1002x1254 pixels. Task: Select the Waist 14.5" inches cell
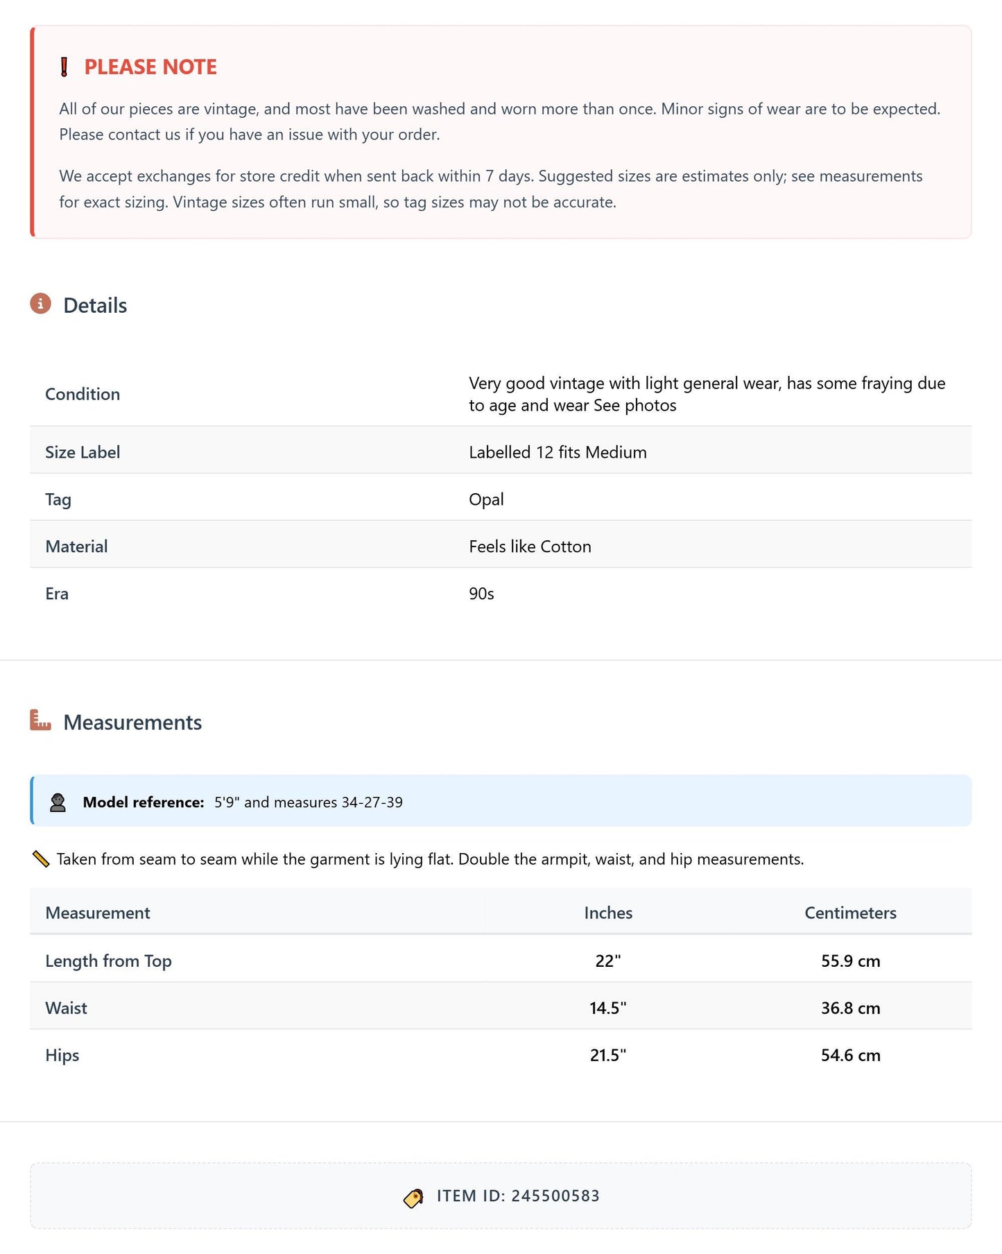(608, 1008)
